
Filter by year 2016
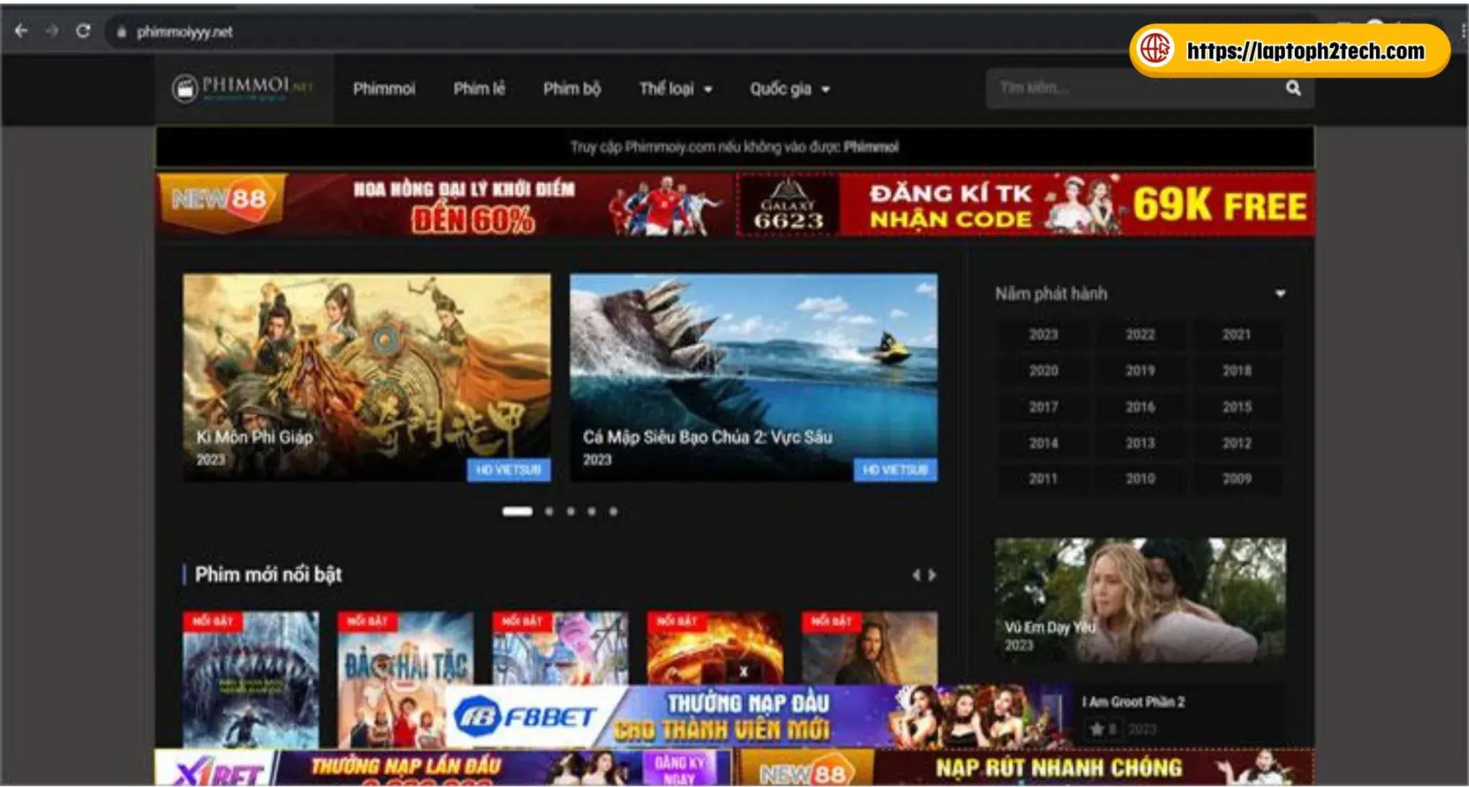pos(1140,407)
